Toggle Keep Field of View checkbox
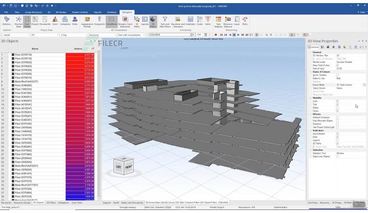 (337, 65)
